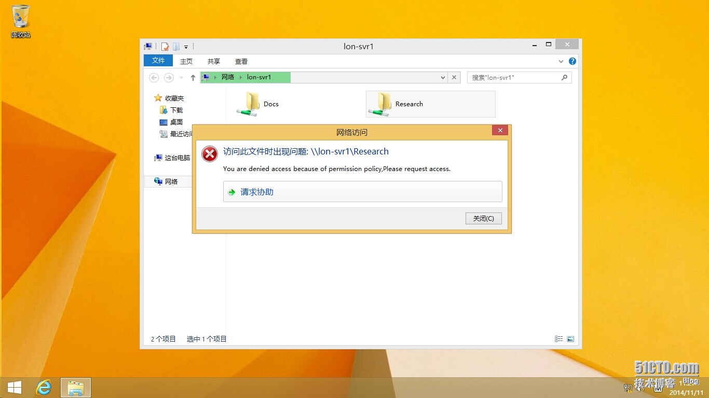
Task: Expand the breadcrumb arrow after 网络
Action: [x=241, y=77]
